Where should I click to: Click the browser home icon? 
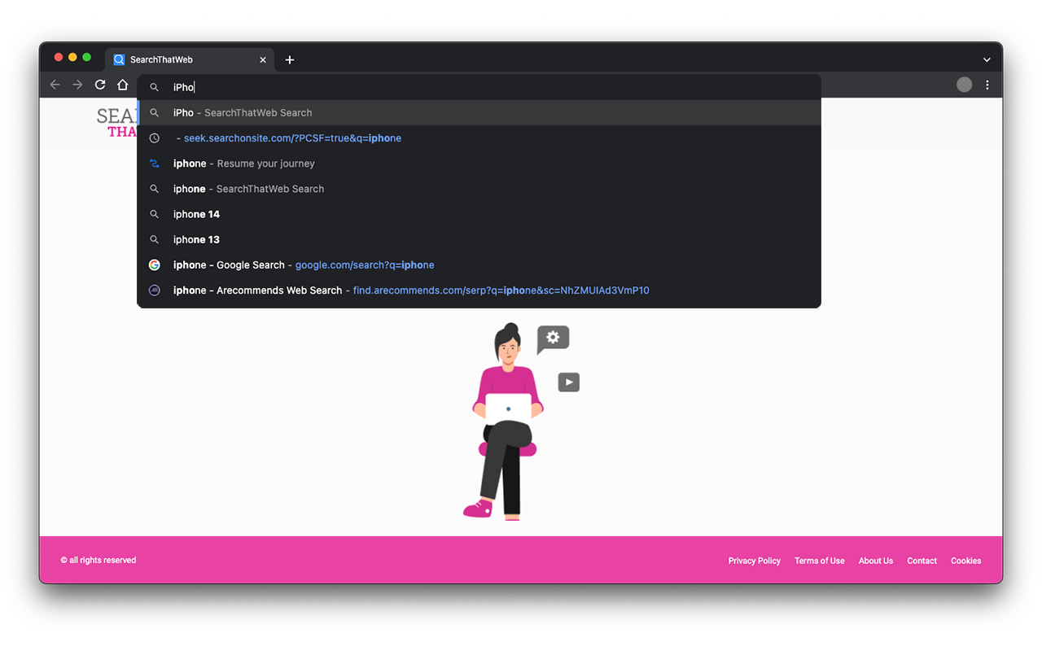tap(122, 84)
